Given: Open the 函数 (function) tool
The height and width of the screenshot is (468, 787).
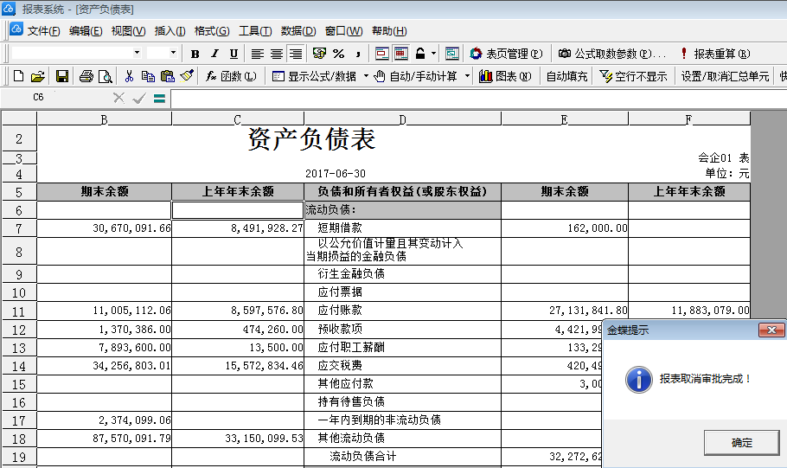Looking at the screenshot, I should [x=231, y=76].
